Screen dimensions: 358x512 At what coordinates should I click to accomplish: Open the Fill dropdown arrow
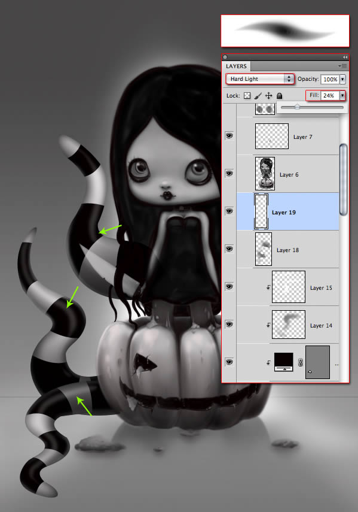click(x=342, y=95)
